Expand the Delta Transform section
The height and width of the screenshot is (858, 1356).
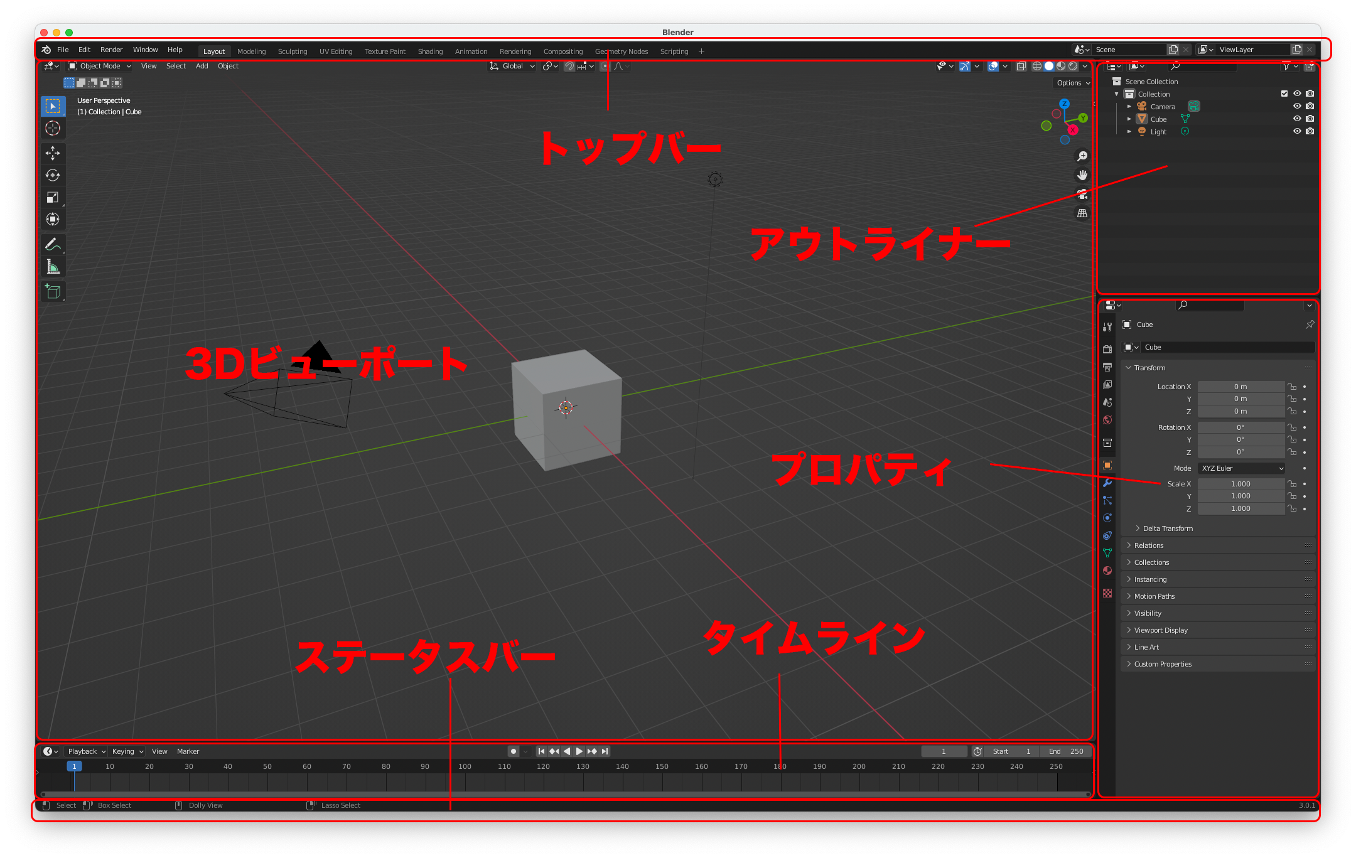point(1163,528)
